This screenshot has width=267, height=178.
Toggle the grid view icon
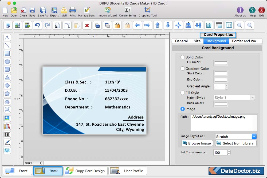coord(209,26)
